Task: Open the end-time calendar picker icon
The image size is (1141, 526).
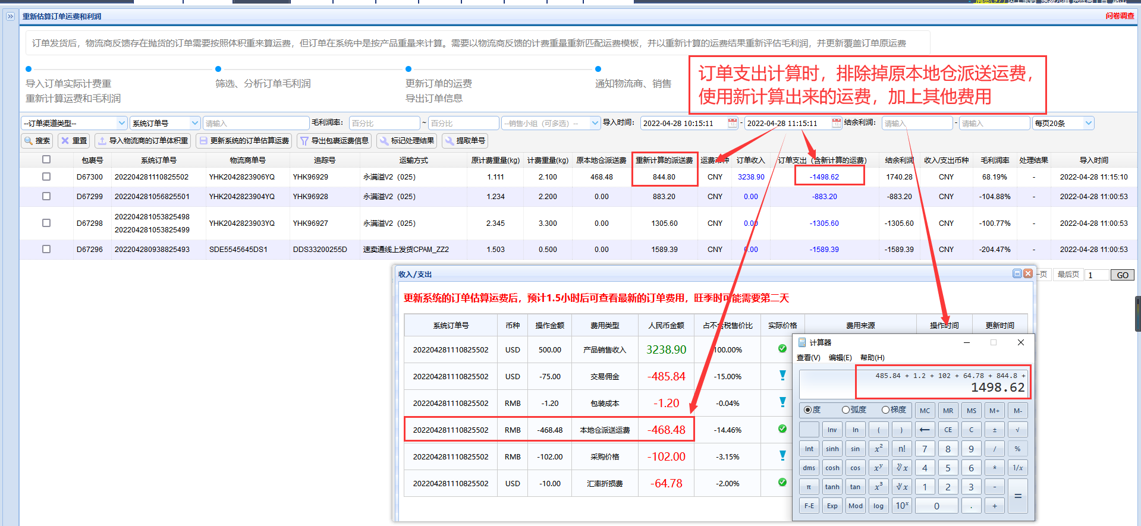Action: pyautogui.click(x=837, y=123)
